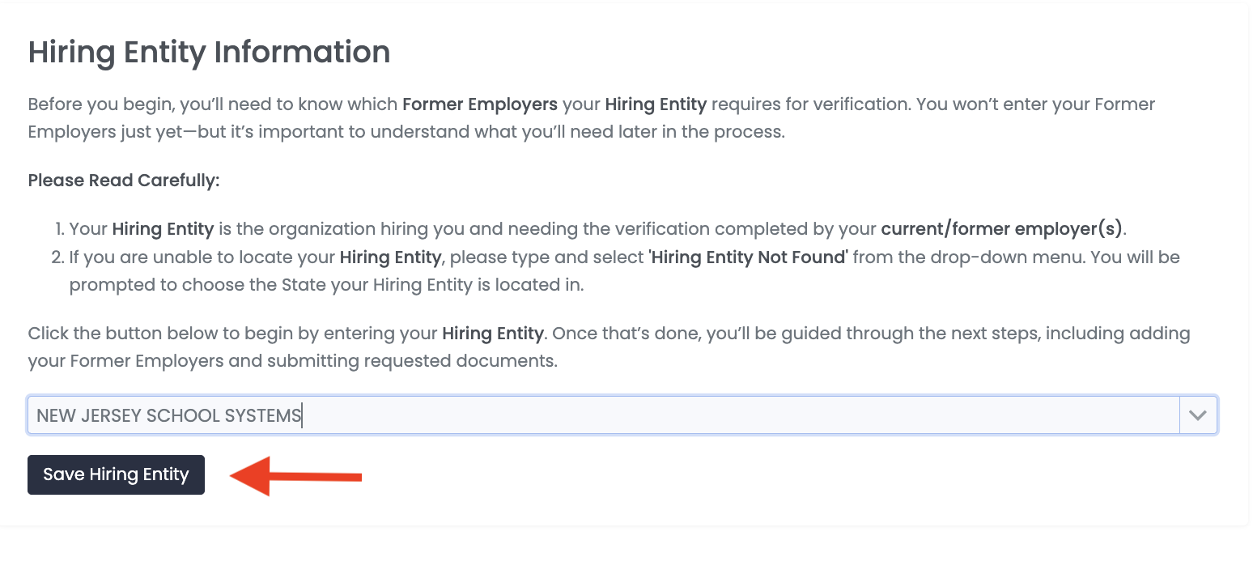Click the bold 'Hiring Entity Not Found' text
Viewport: 1253px width, 570px height.
coord(748,257)
